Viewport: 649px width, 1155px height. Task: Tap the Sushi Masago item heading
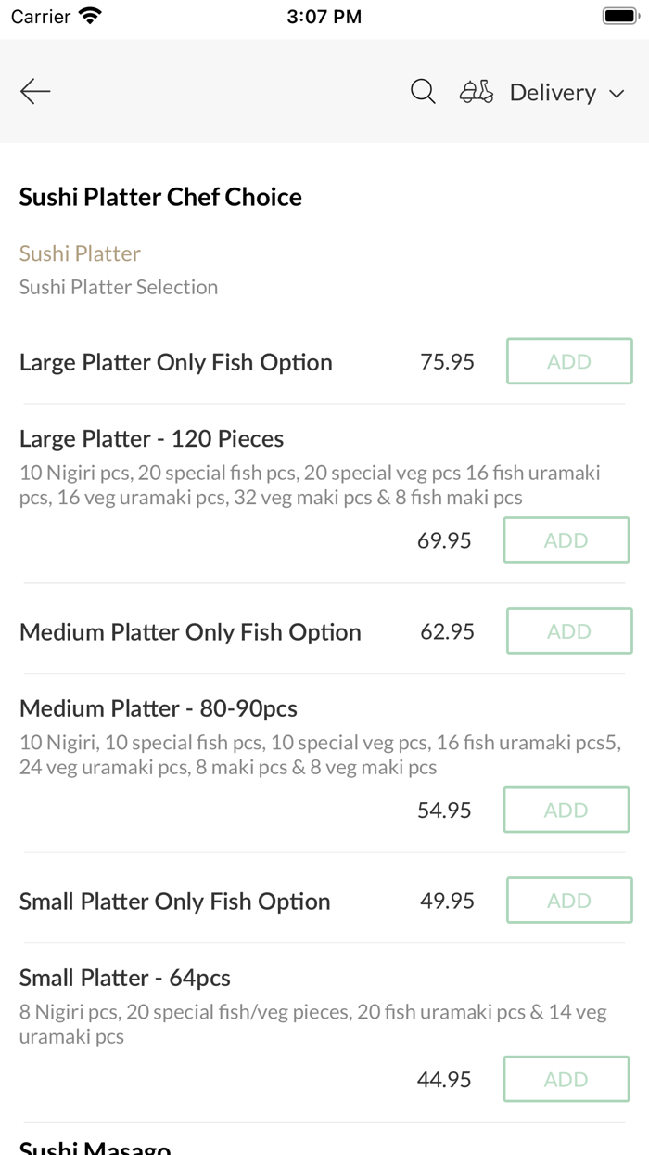[95, 1148]
